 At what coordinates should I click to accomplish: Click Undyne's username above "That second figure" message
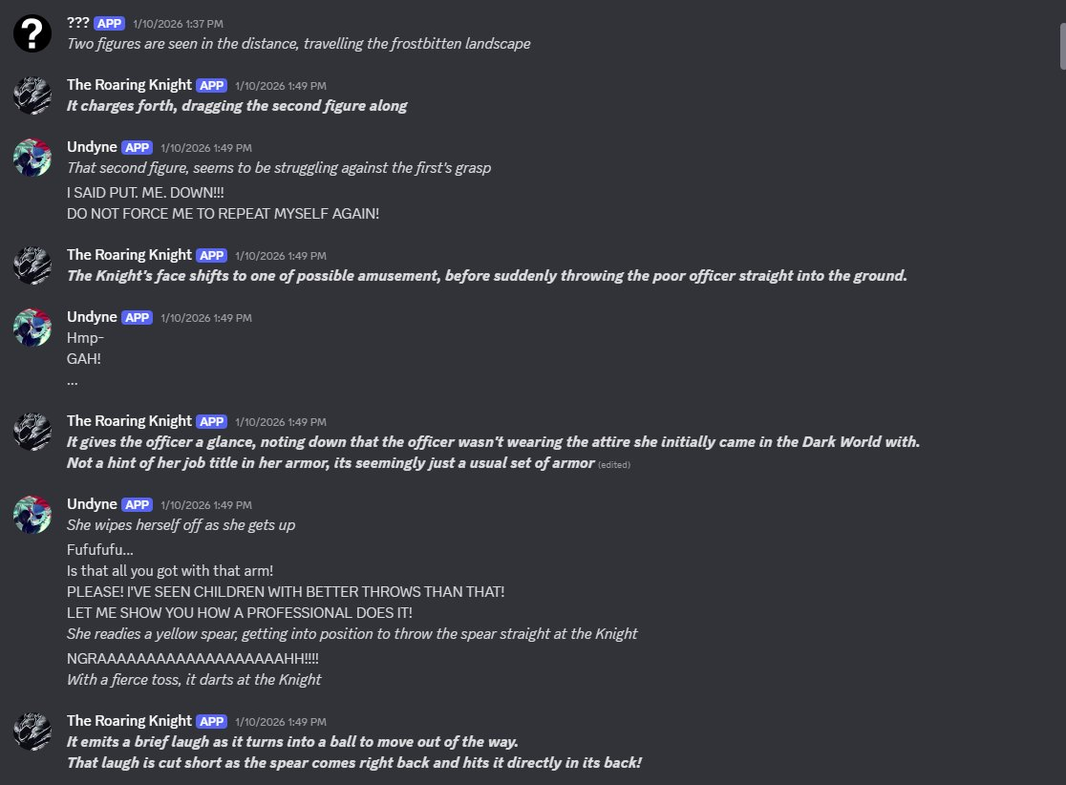92,147
